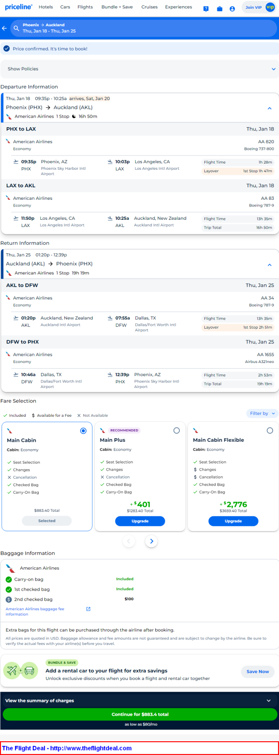Collapse the return flight details chevron
279x755 pixels.
click(x=269, y=264)
